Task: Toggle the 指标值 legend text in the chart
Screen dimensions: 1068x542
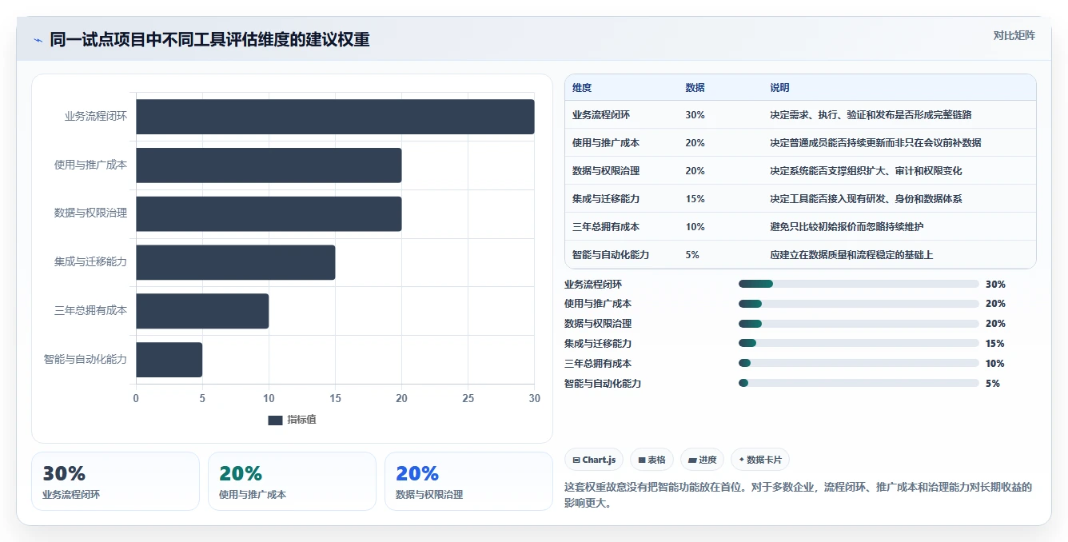Action: (301, 420)
